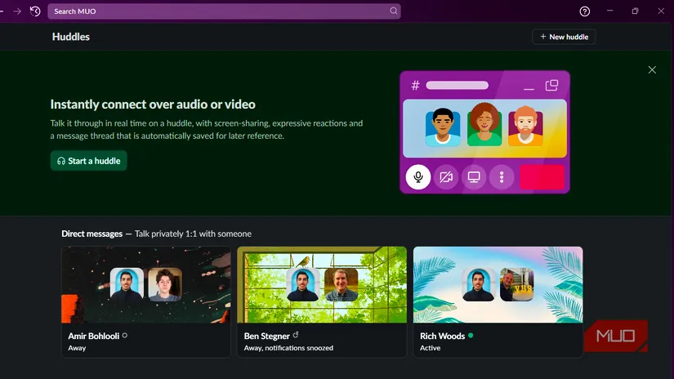Click the Direct messages heading
The height and width of the screenshot is (379, 674).
tap(92, 234)
